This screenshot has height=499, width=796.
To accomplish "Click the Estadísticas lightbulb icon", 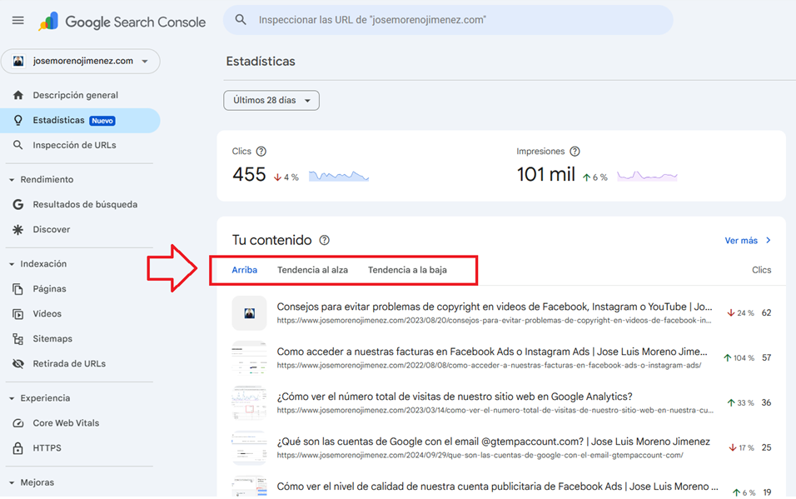I will tap(17, 120).
